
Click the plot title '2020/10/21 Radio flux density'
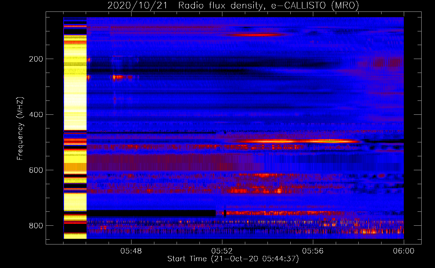[233, 5]
